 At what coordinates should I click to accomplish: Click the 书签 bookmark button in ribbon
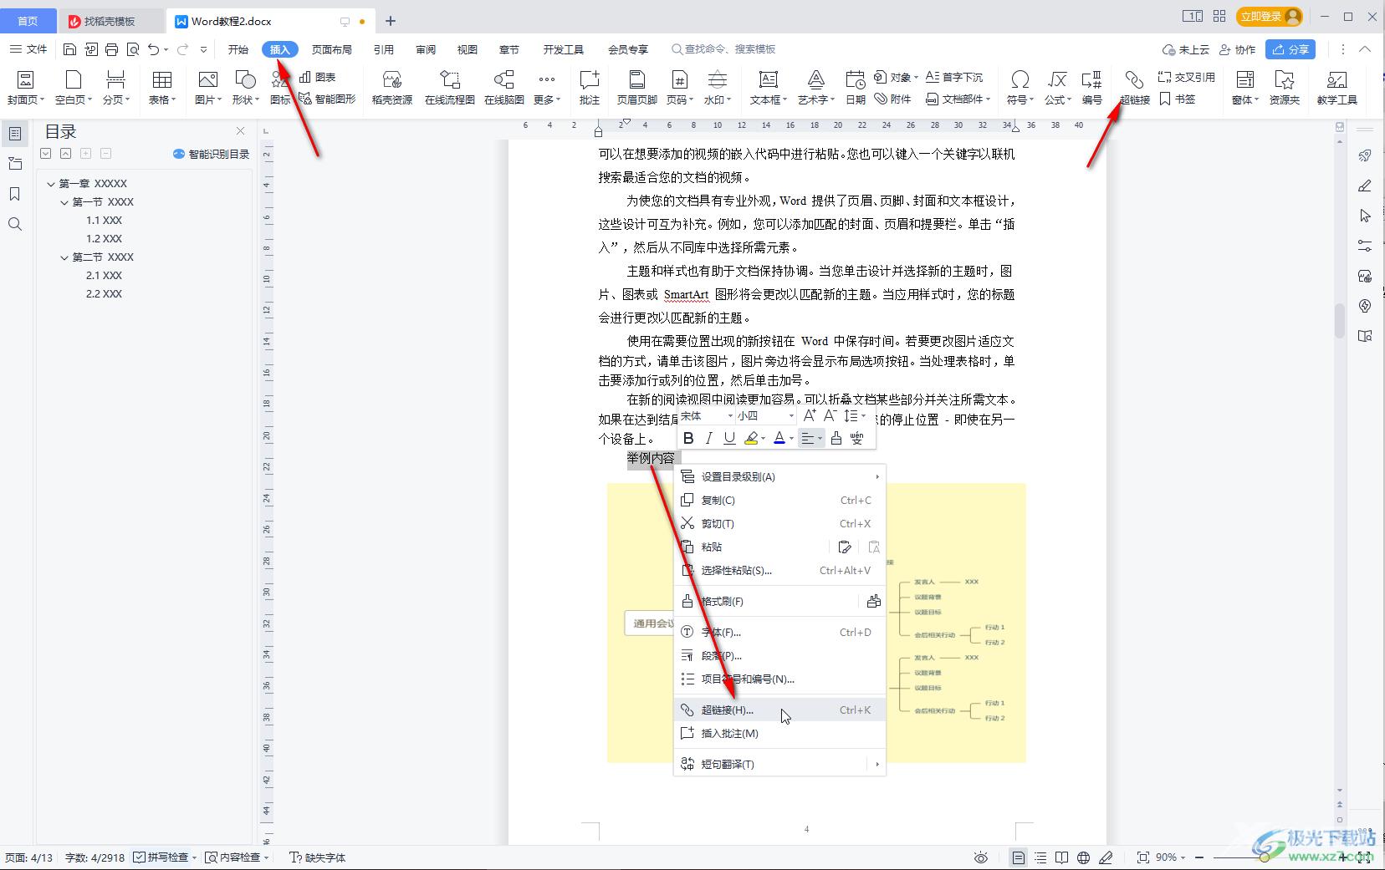1178,99
